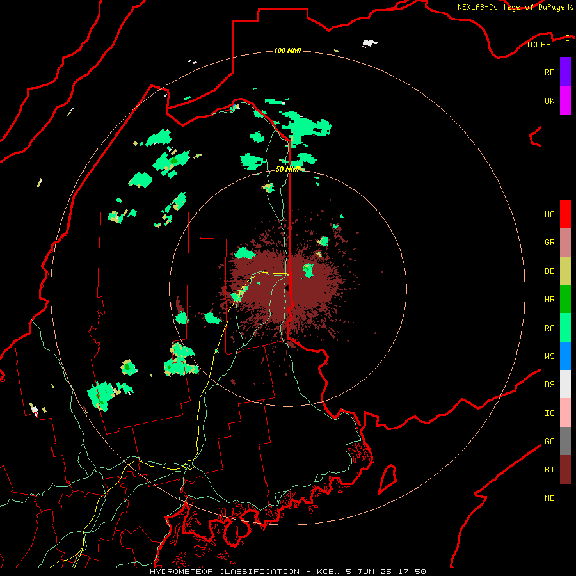Click the RA legend label
576x576 pixels.
pyautogui.click(x=549, y=328)
